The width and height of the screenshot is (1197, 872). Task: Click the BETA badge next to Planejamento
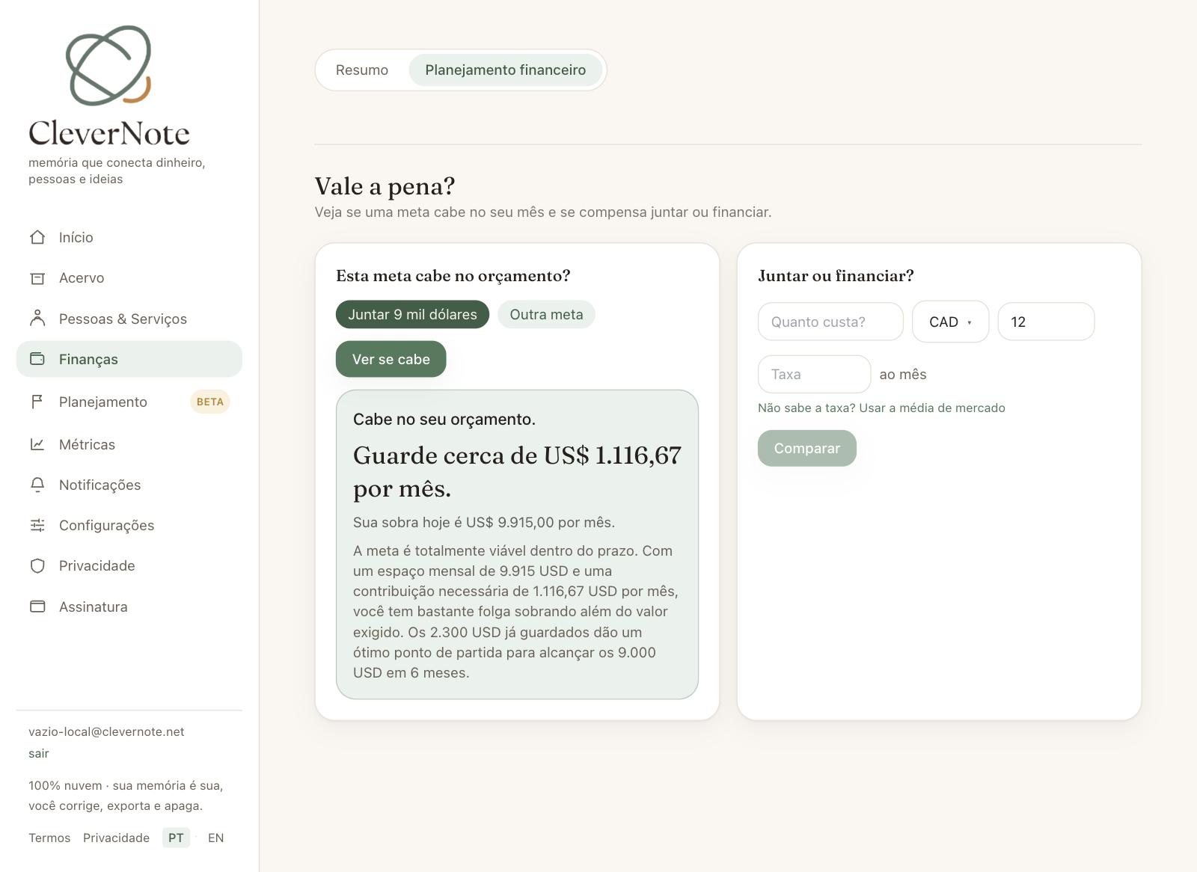[x=210, y=402]
